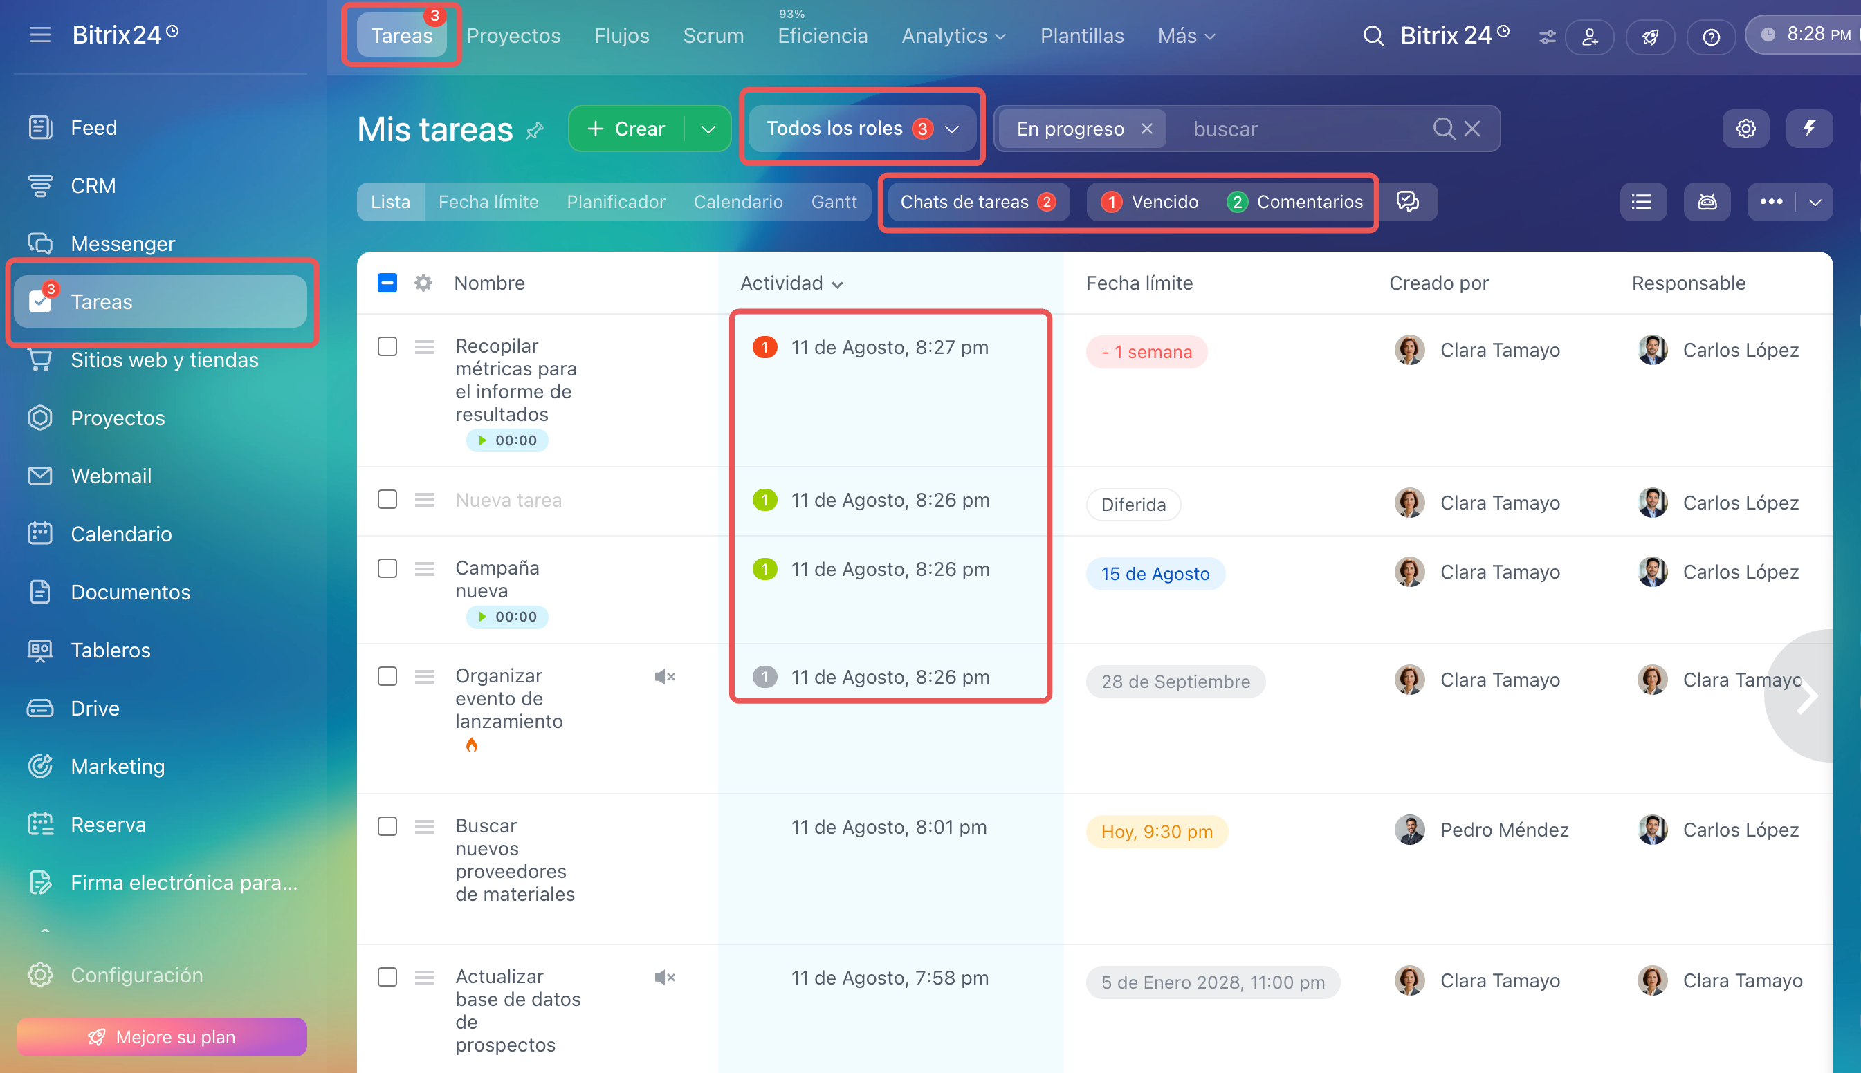
Task: Open the Todos los roles dropdown
Action: pos(861,129)
